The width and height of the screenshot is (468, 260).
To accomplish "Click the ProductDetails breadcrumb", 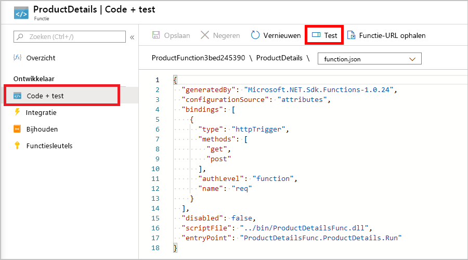I will tap(279, 58).
